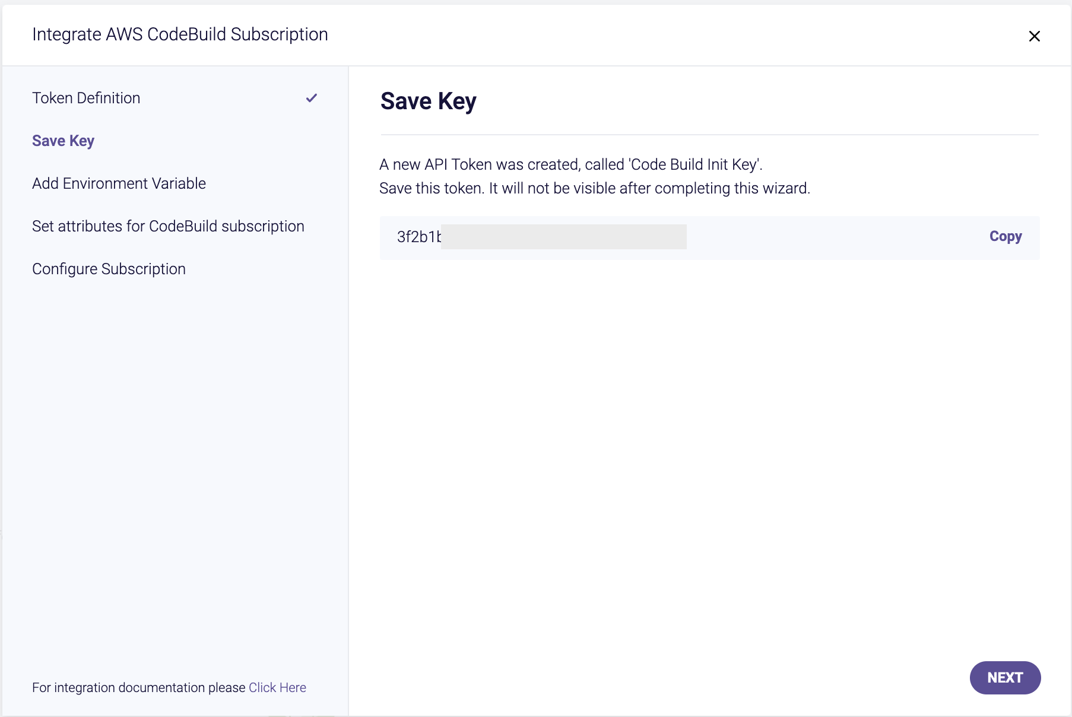The width and height of the screenshot is (1072, 717).
Task: Click the grayed redacted token block
Action: click(x=564, y=237)
